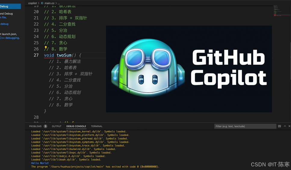Click the libsystem_symptoms.dylib loaded log line
This screenshot has height=170, width=291.
click(x=80, y=142)
